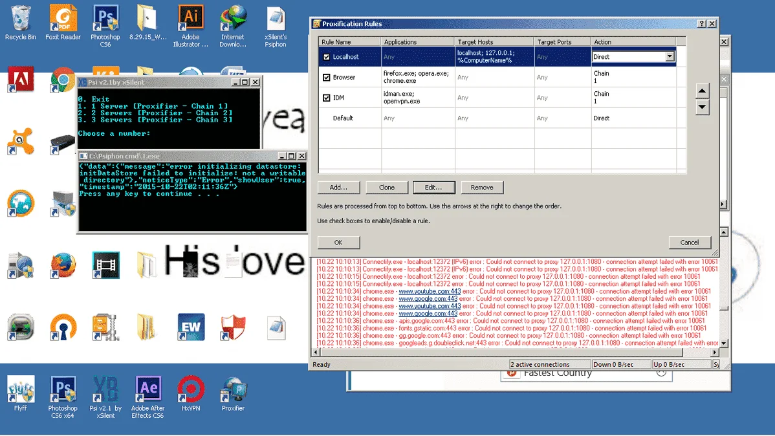Open the Recycle Bin desktop icon
The image size is (775, 436).
coord(20,23)
